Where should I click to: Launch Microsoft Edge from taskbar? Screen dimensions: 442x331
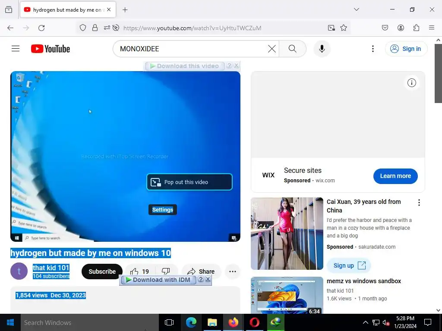tap(191, 322)
